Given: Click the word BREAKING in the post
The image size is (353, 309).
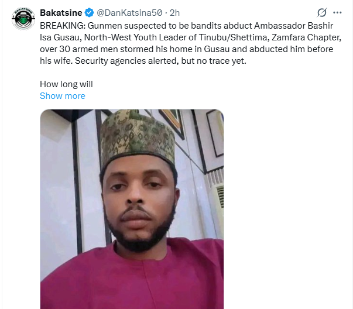Looking at the screenshot, I should pyautogui.click(x=61, y=27).
